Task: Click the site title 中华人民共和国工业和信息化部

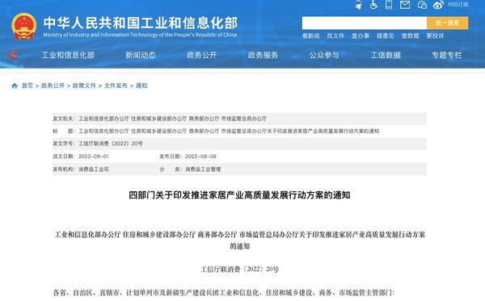Action: coord(141,23)
